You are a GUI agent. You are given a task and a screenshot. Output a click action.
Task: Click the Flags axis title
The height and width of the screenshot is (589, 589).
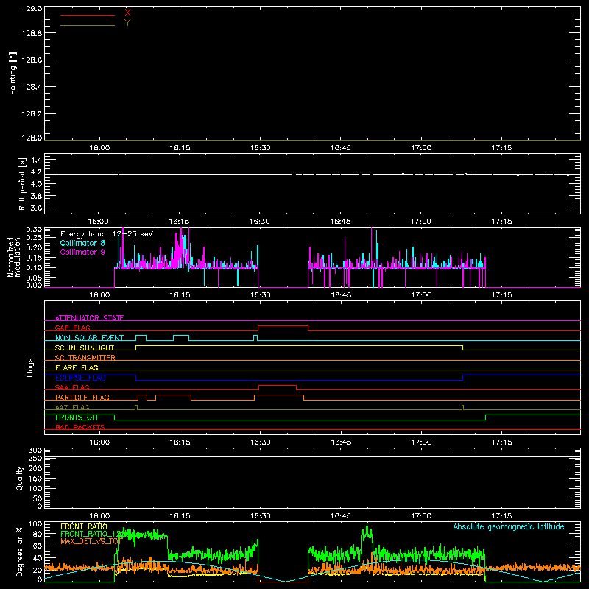[x=30, y=367]
